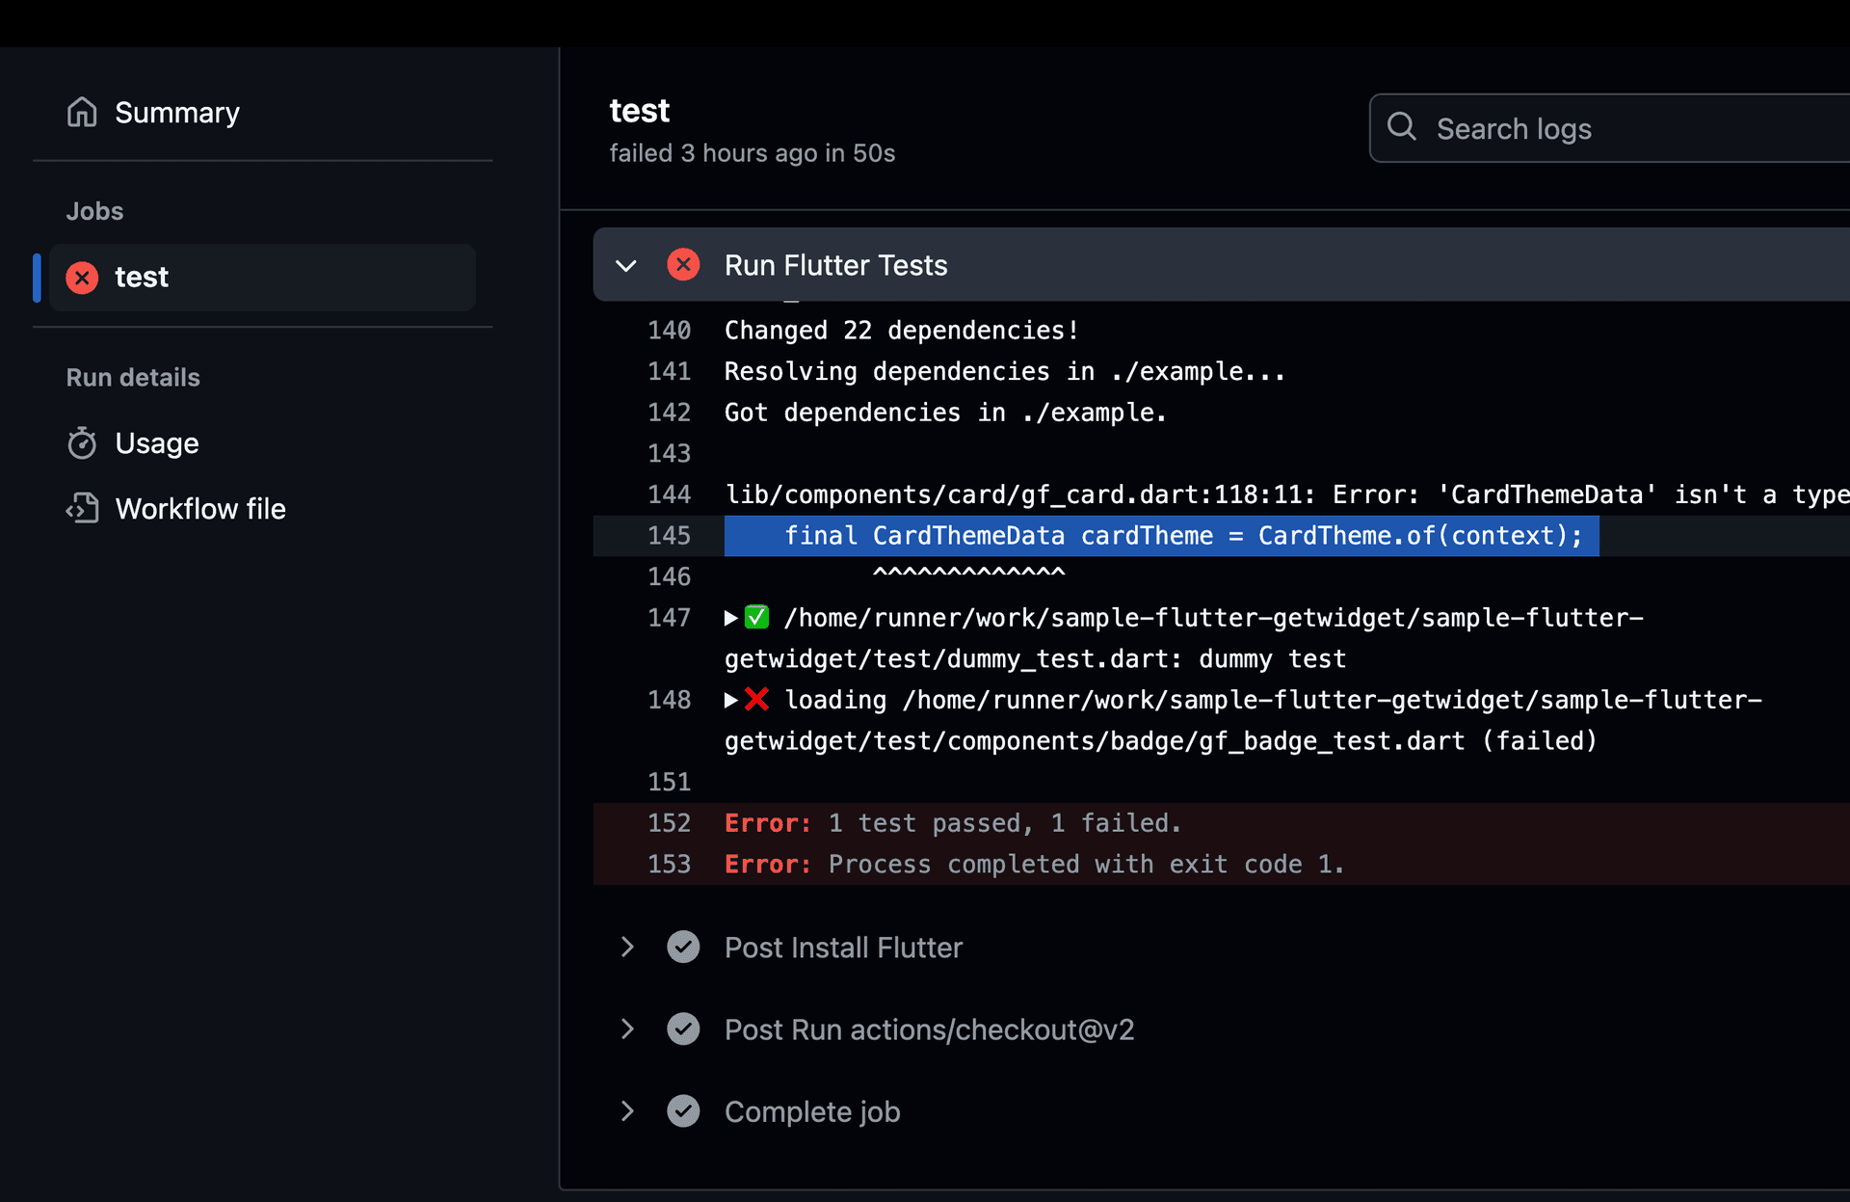Click the Workflow file code icon

pos(82,509)
